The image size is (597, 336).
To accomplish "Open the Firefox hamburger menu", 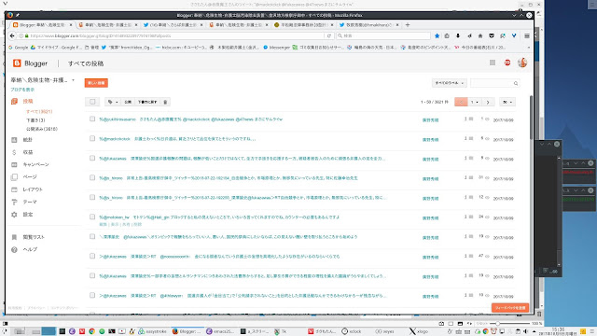I will point(527,35).
